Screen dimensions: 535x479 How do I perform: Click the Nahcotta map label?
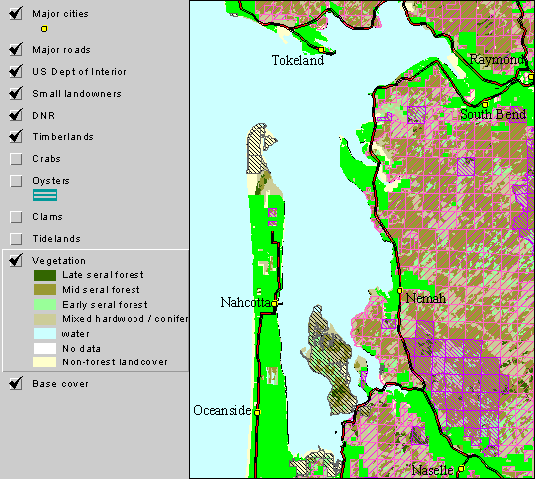pyautogui.click(x=246, y=303)
